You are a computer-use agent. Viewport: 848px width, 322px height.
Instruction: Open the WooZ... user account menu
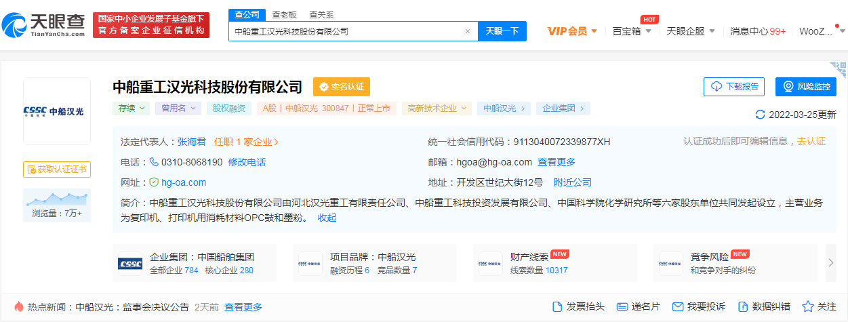tap(821, 31)
